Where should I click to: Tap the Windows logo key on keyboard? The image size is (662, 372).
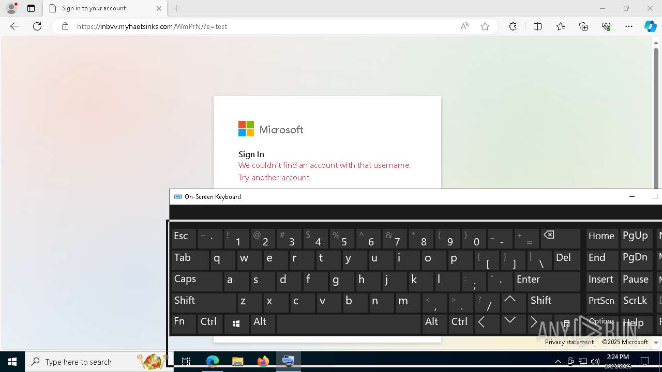click(236, 324)
